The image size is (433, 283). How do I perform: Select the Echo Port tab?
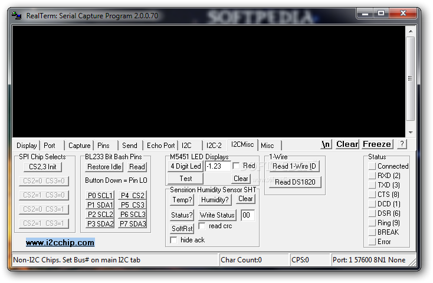pos(160,146)
